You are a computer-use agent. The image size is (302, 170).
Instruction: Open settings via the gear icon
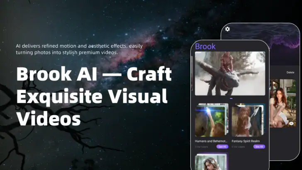[x=227, y=29]
